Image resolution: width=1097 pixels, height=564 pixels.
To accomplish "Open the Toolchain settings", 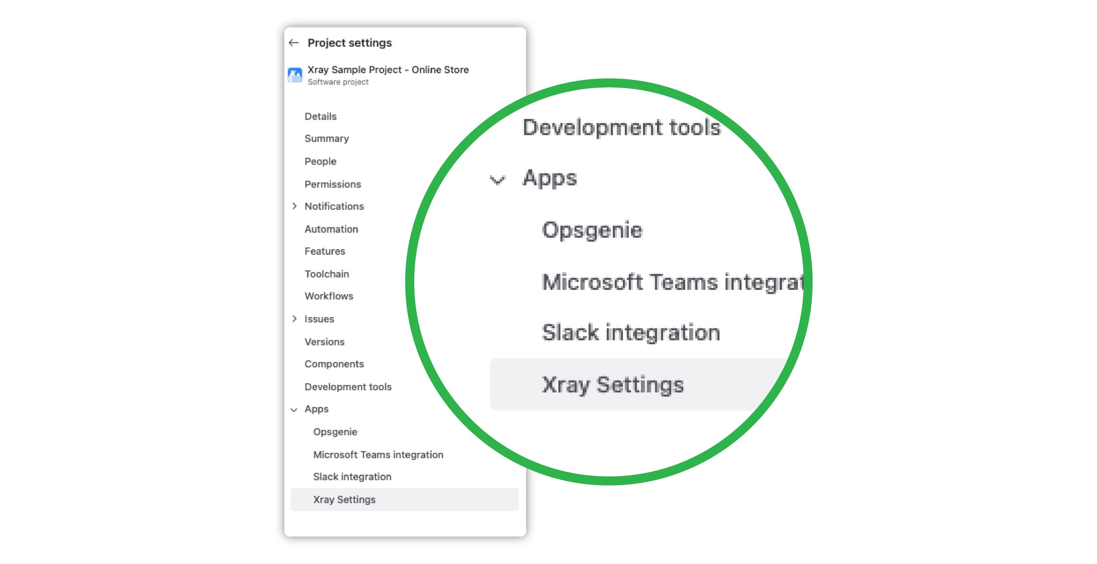I will point(327,274).
